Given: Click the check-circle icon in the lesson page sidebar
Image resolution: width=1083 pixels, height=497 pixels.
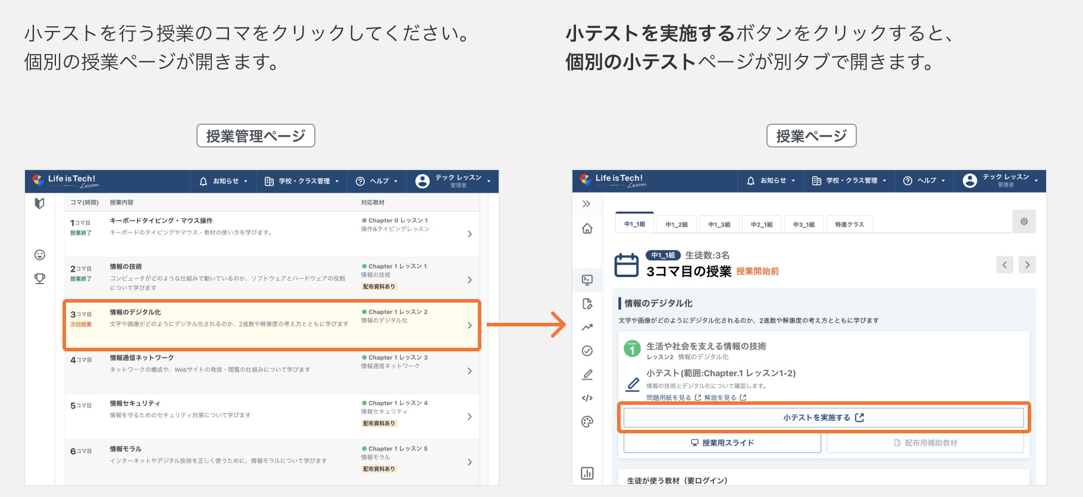Looking at the screenshot, I should tap(587, 351).
